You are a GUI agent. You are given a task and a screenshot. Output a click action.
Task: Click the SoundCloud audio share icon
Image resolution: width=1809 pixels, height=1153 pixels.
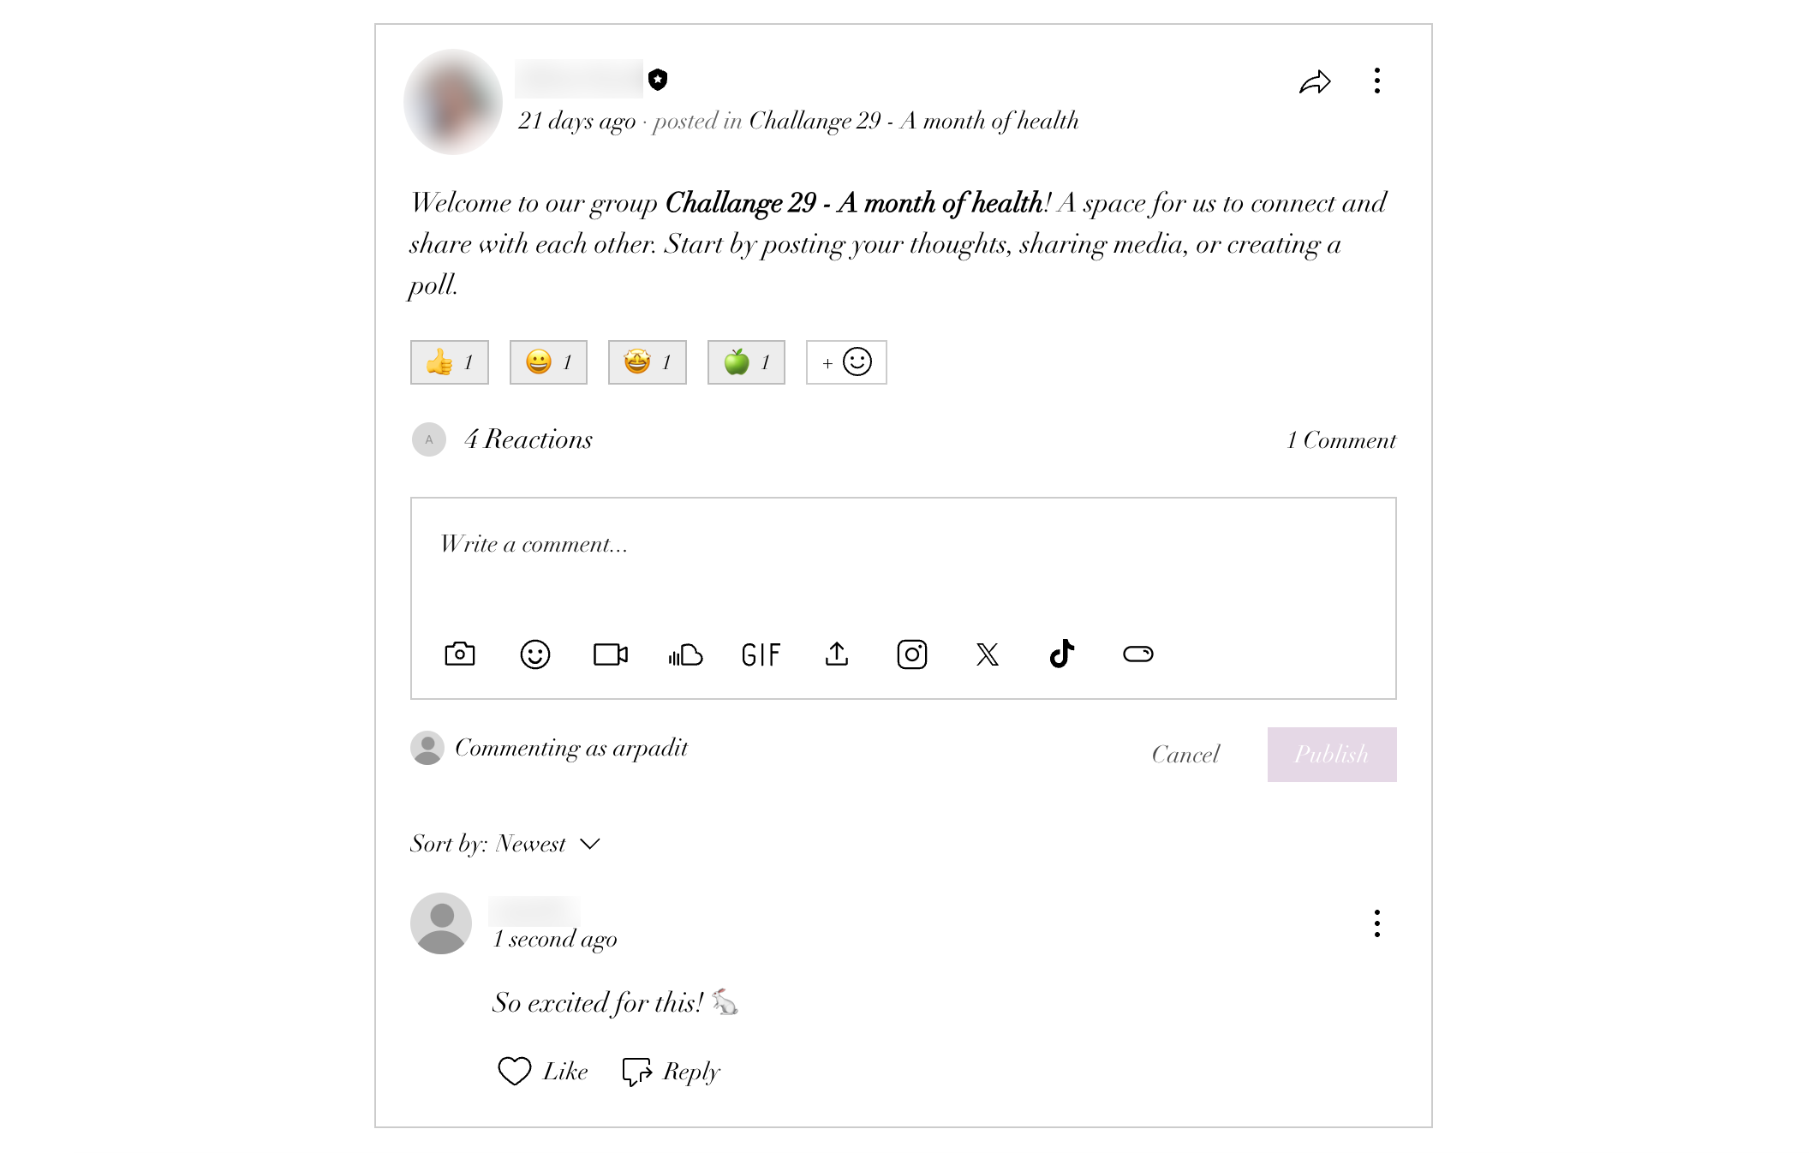click(x=685, y=653)
